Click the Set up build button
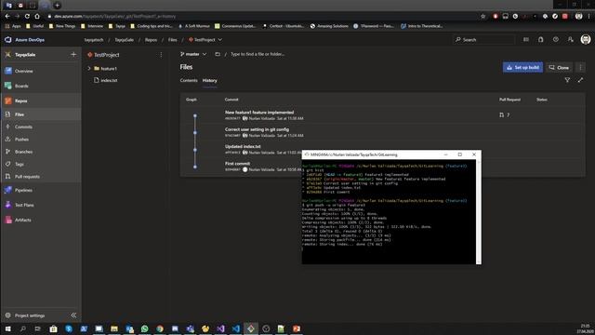 (522, 67)
